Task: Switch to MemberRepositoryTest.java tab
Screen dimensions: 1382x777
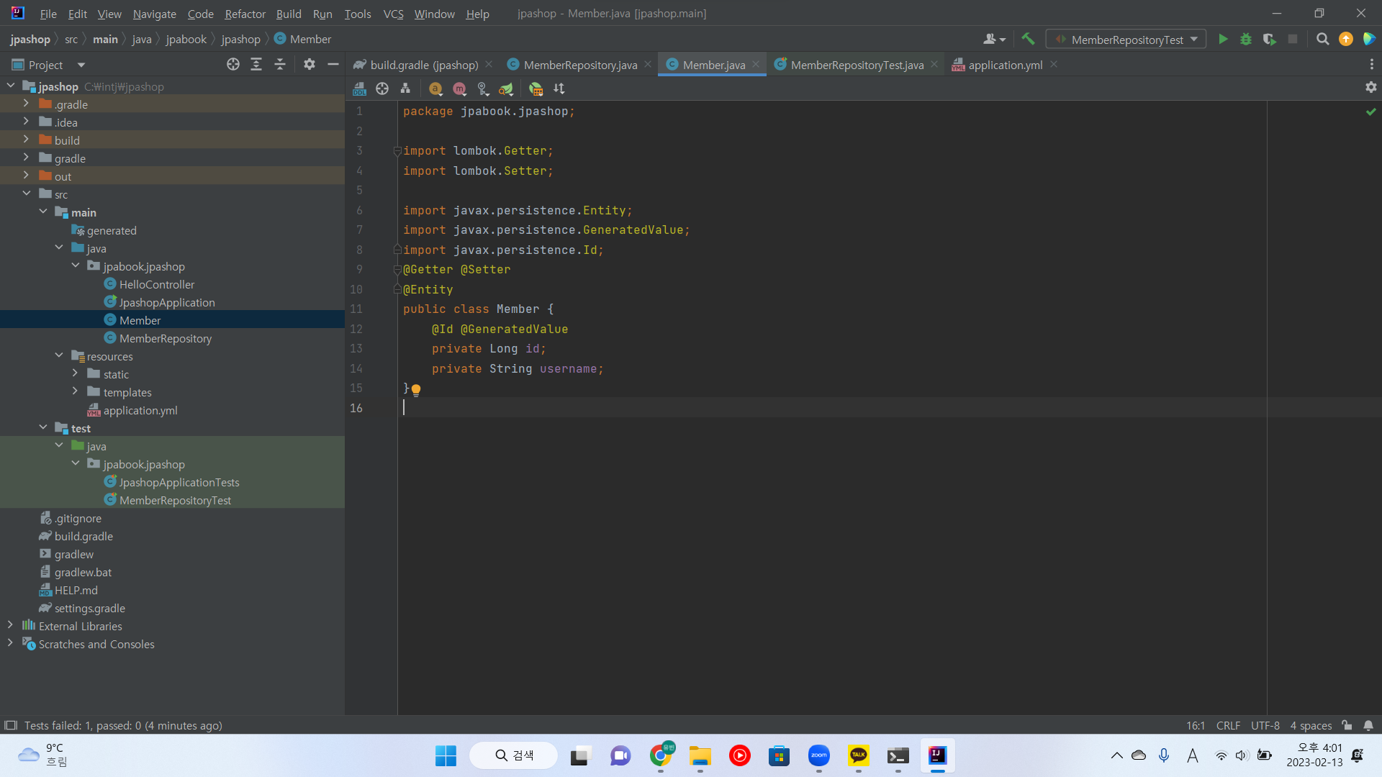Action: pyautogui.click(x=857, y=65)
